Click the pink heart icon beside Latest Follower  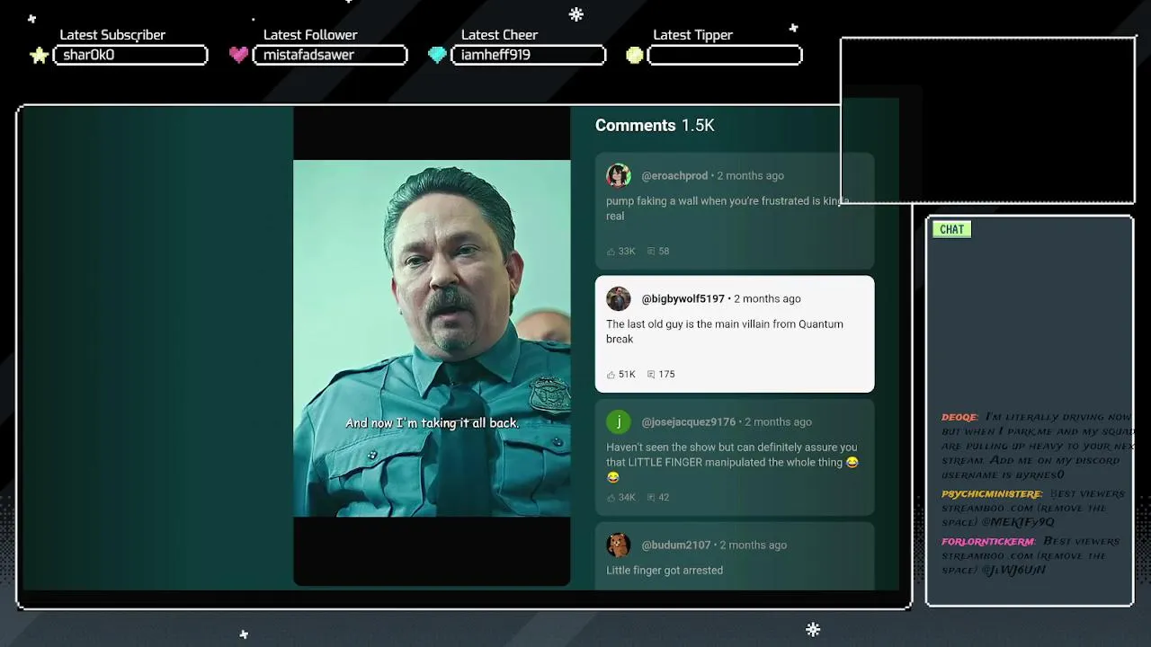coord(238,55)
